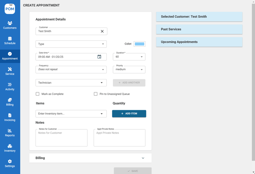255x174 pixels.
Task: Open the Invoicing document icon
Action: (x=10, y=115)
